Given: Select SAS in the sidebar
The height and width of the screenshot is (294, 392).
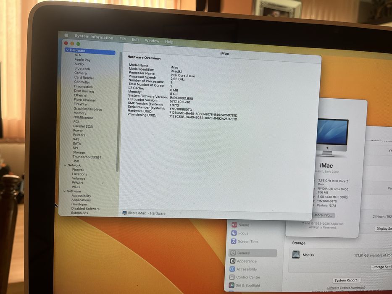Looking at the screenshot, I should 76,139.
